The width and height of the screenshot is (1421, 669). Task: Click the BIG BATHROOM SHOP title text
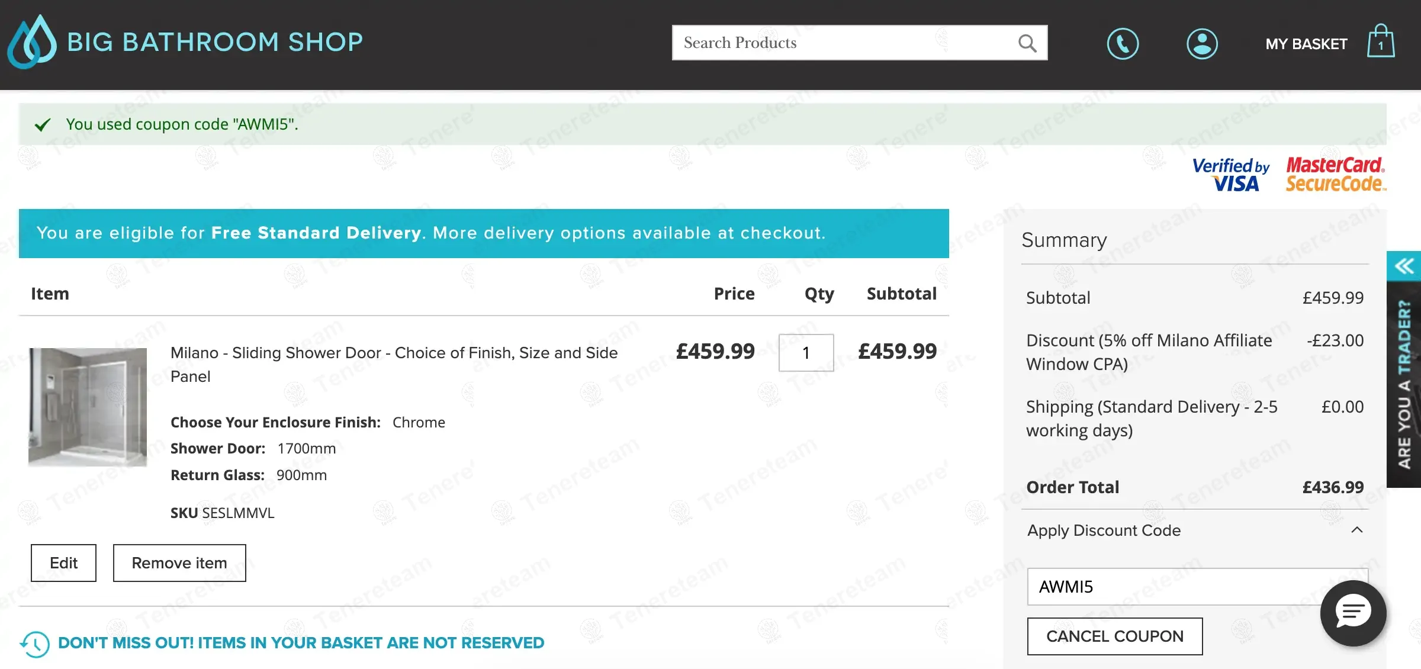(x=215, y=42)
